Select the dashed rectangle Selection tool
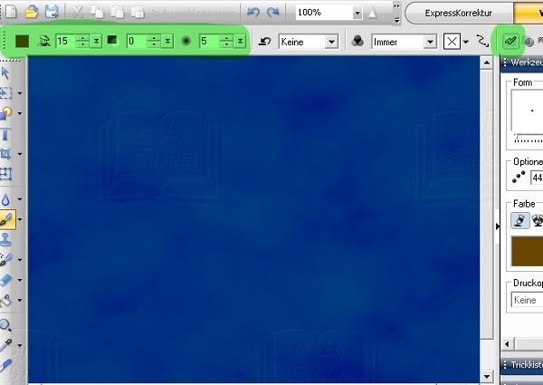The height and width of the screenshot is (385, 543). (x=6, y=93)
